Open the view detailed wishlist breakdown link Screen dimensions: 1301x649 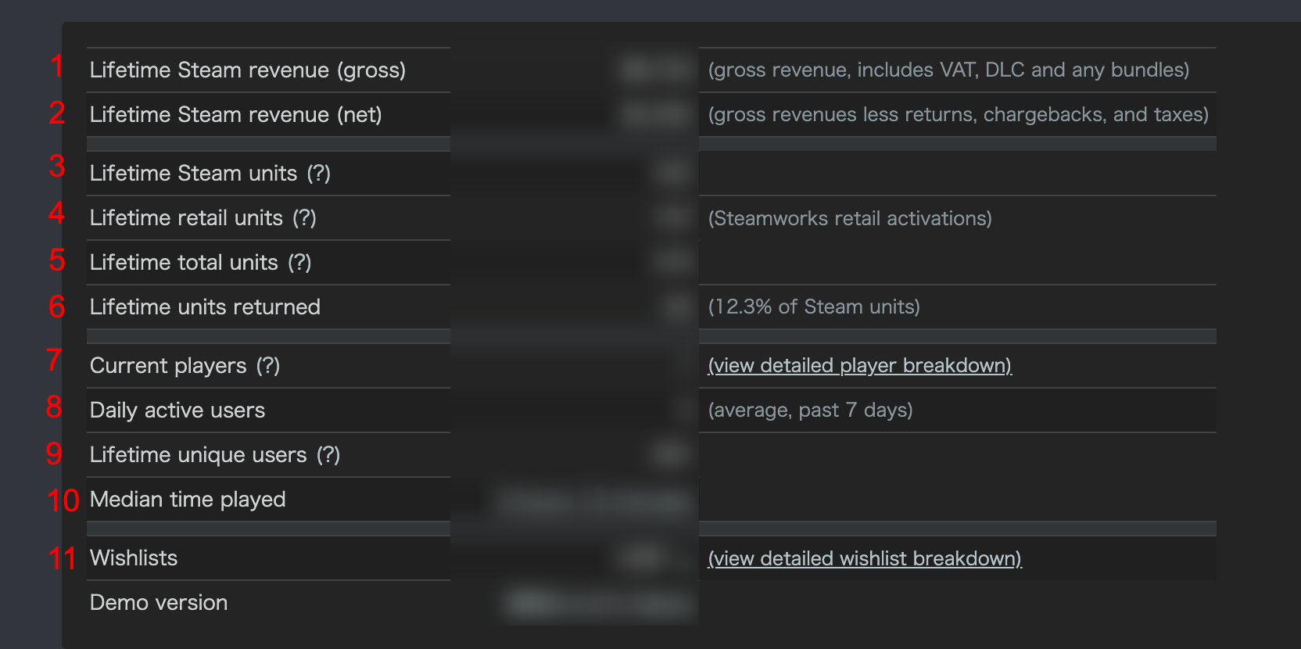click(x=864, y=559)
